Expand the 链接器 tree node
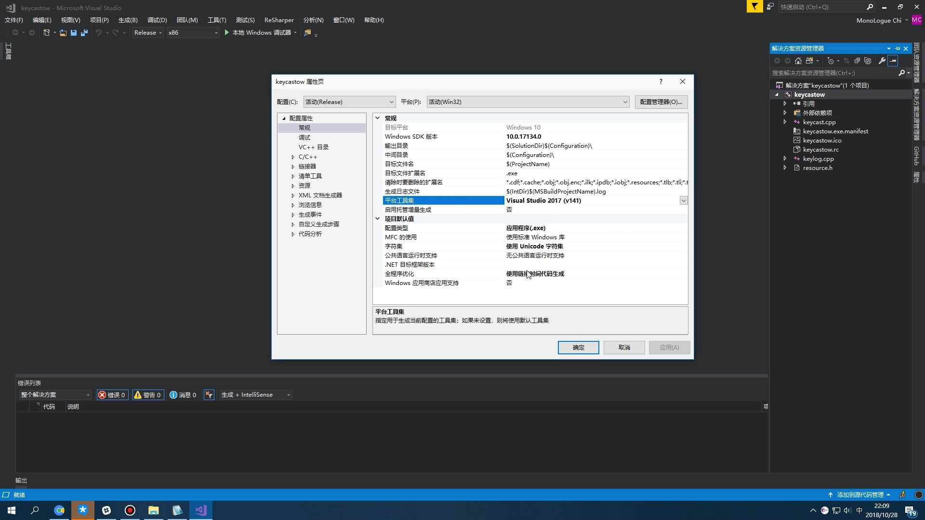Screen dimensions: 925x520 pyautogui.click(x=293, y=167)
